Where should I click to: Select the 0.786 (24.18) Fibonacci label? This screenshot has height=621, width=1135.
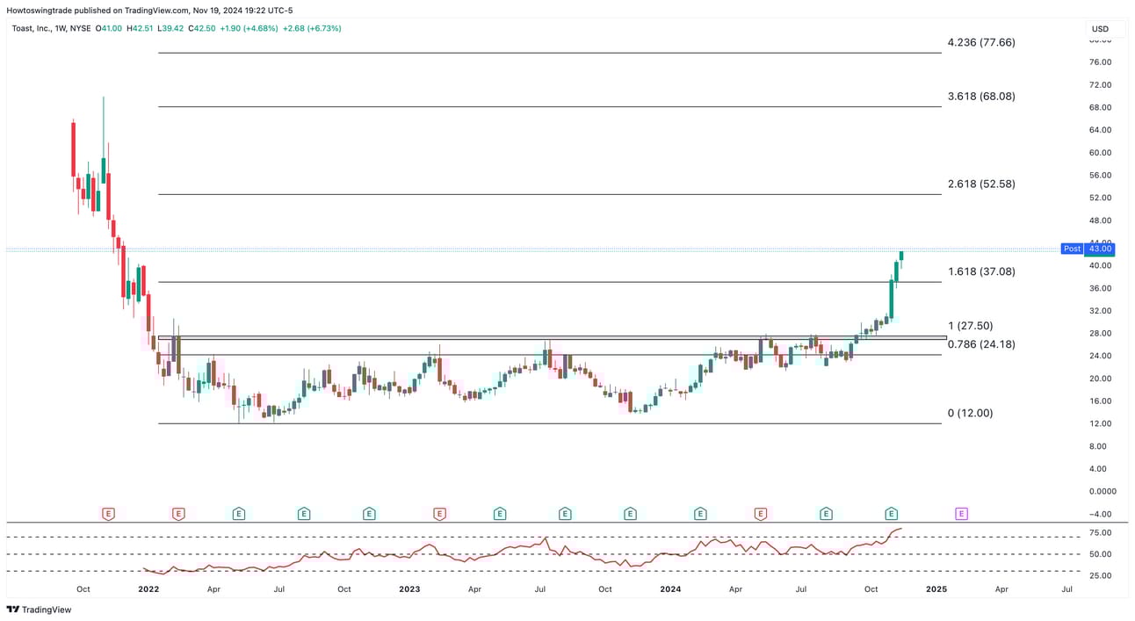(x=981, y=344)
